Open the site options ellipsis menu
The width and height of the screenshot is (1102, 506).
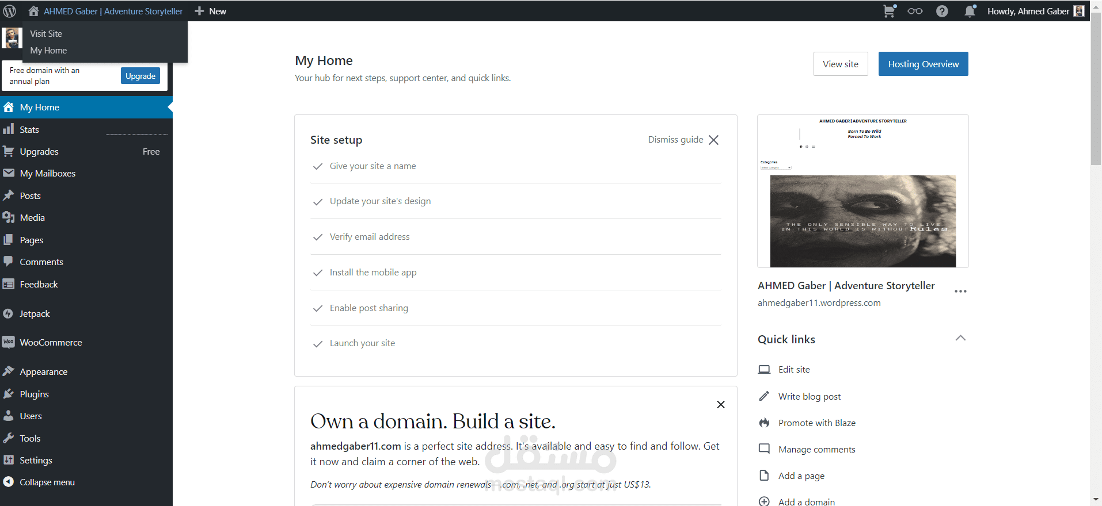[960, 291]
